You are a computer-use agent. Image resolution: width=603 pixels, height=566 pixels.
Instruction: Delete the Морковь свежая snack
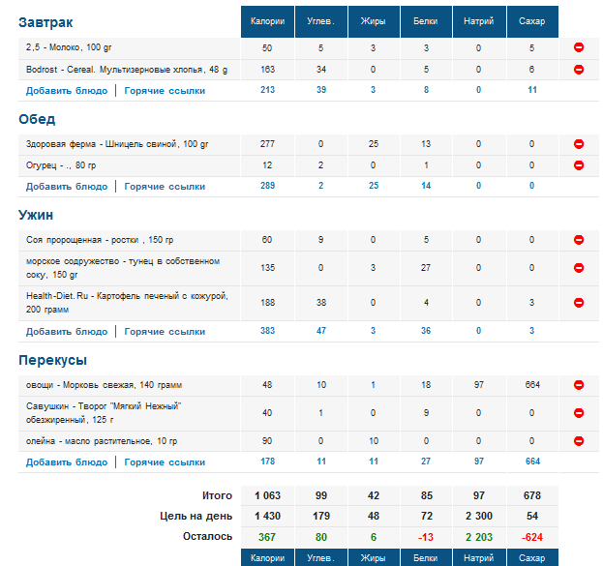tap(579, 384)
